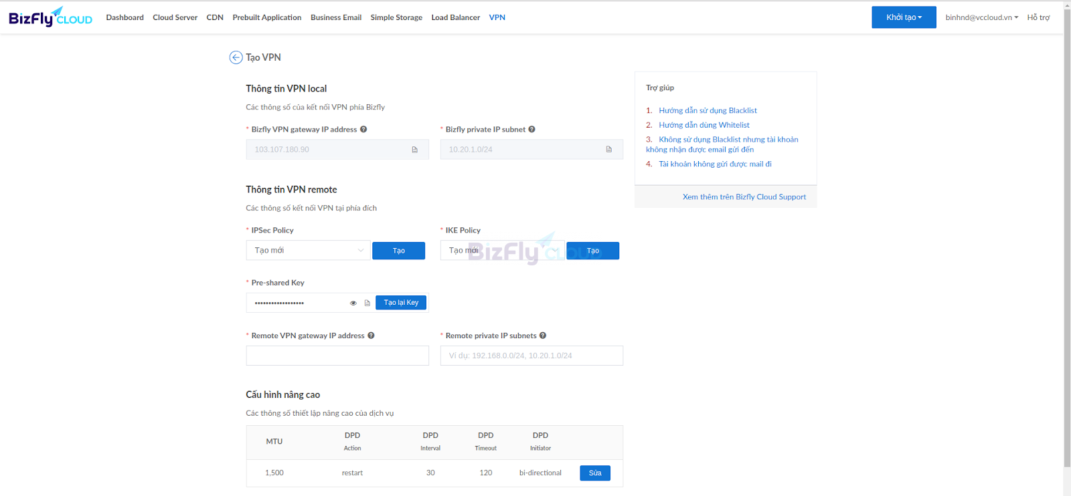Click the DPD Action value restart
Screen dimensions: 1071x496
[x=352, y=473]
